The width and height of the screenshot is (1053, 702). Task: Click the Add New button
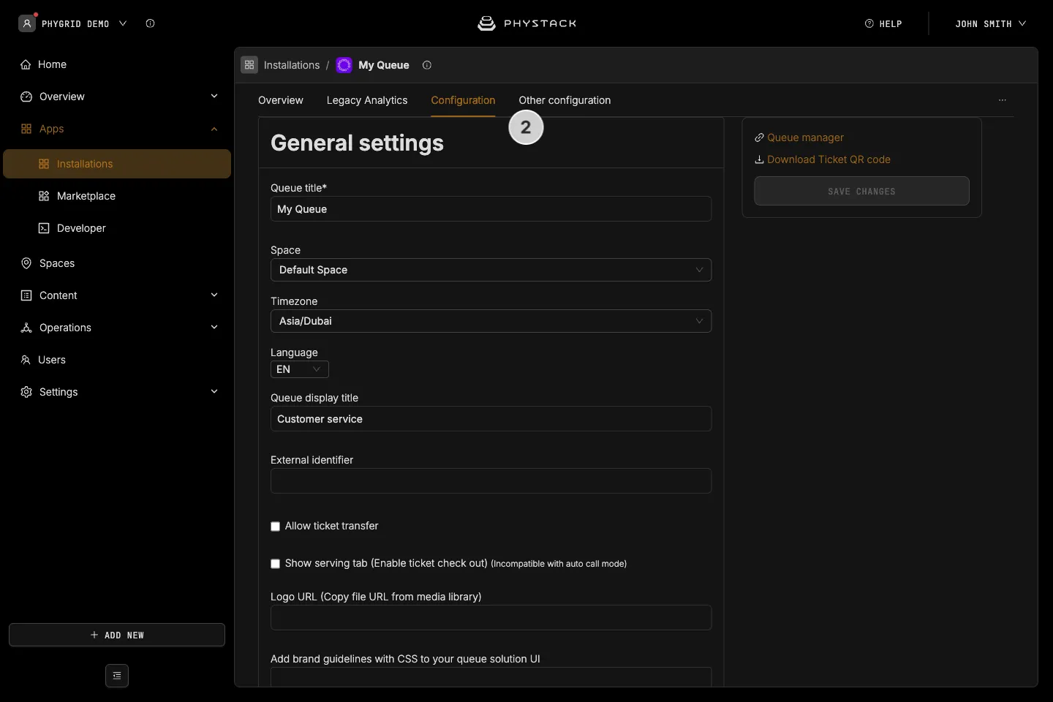(117, 635)
